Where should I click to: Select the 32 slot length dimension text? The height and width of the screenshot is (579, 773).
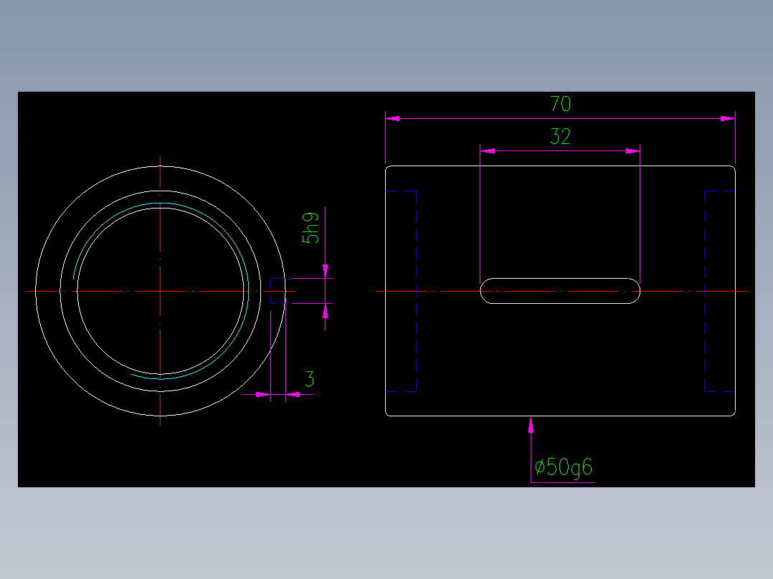(560, 136)
